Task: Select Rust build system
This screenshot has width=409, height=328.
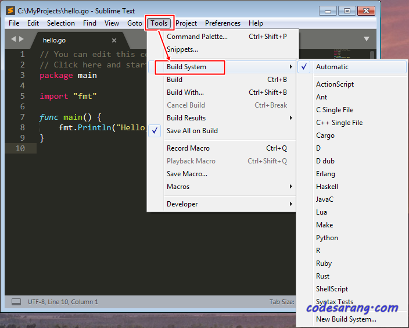Action: tap(352, 276)
